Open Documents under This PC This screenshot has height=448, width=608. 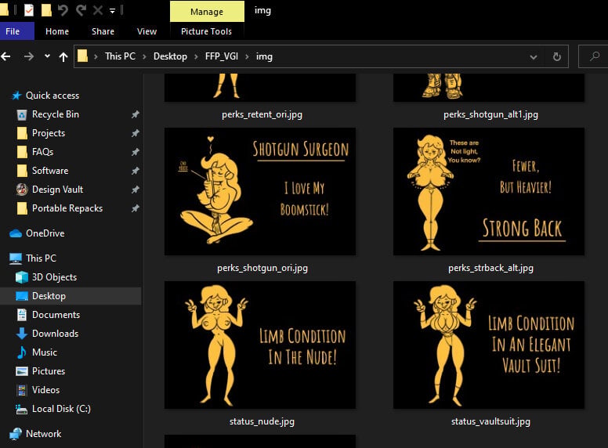coord(56,315)
